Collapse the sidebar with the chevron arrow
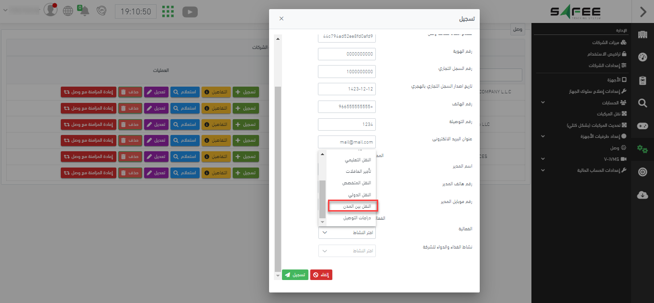Screen dimensions: 654x303 click(643, 11)
